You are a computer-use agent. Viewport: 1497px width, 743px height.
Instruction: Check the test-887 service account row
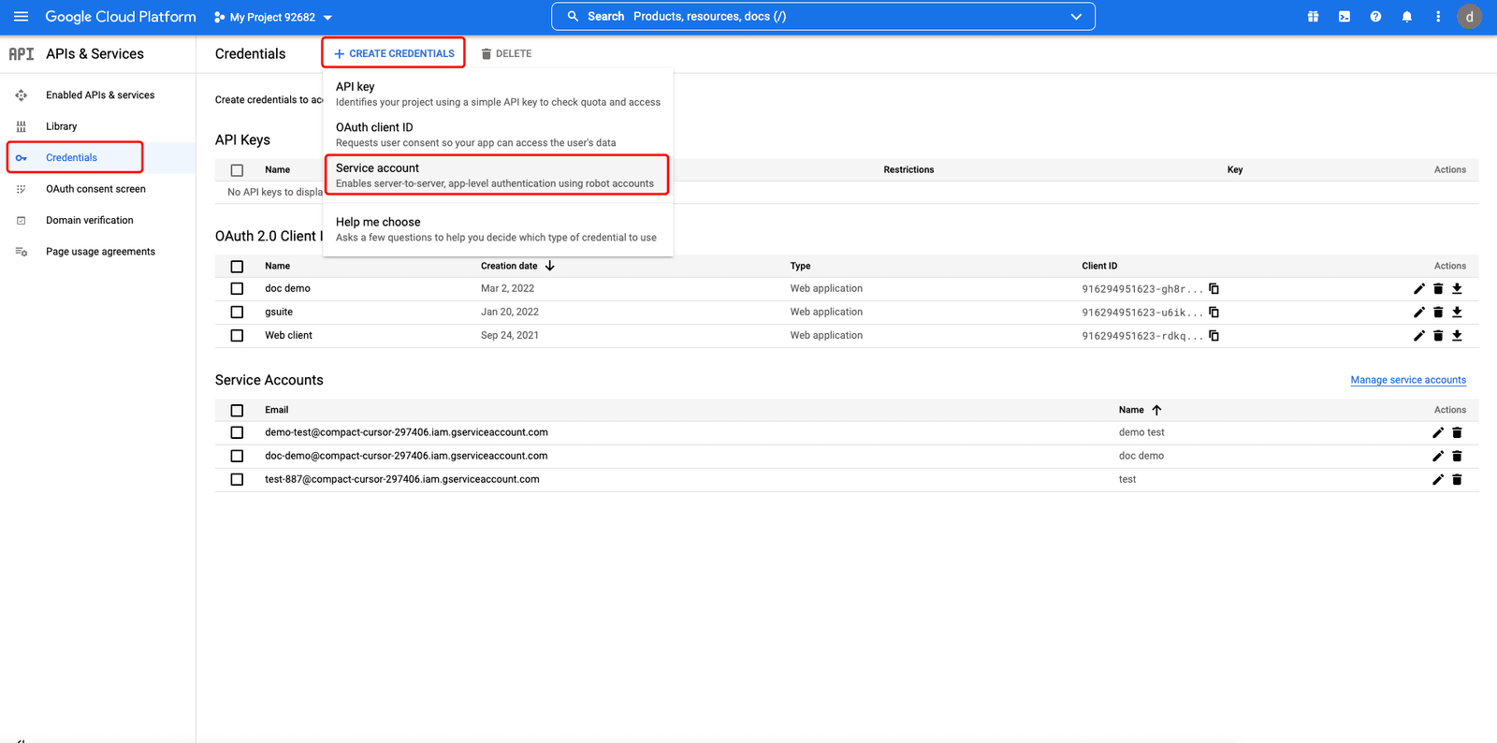pyautogui.click(x=237, y=480)
